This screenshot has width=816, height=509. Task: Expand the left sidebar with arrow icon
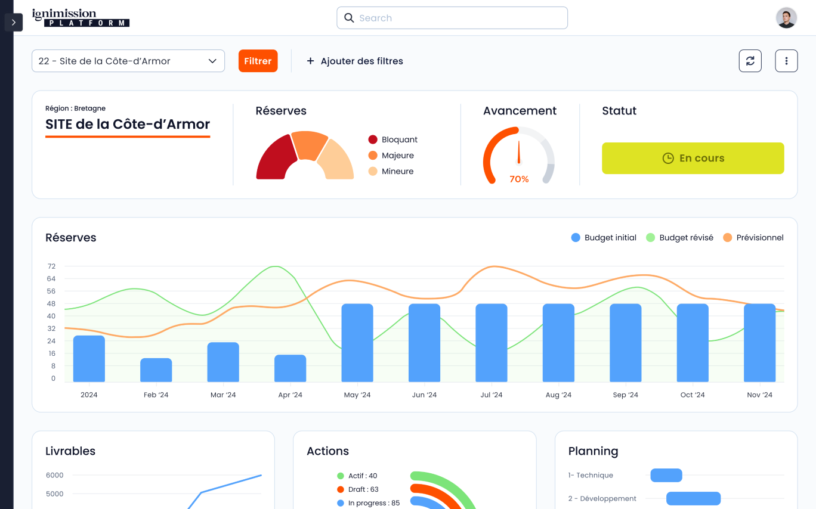coord(13,22)
